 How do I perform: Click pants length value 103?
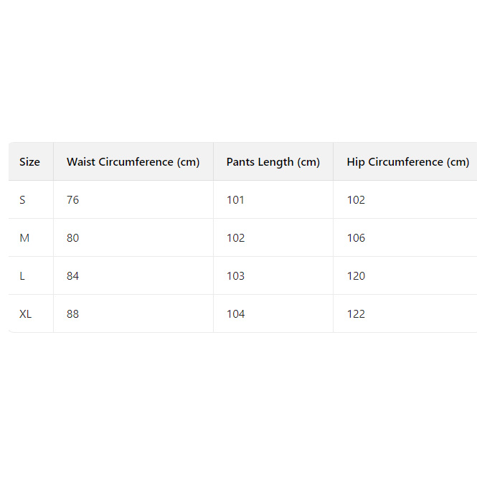(x=235, y=276)
